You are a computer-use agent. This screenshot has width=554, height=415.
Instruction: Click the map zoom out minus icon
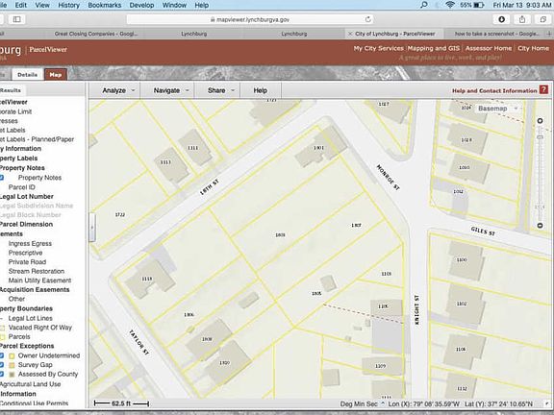point(540,225)
